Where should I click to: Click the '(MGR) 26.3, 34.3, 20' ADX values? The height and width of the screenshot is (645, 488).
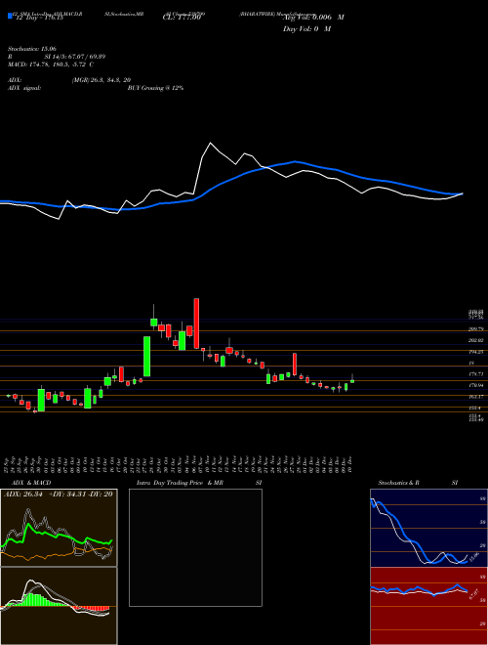pos(102,80)
